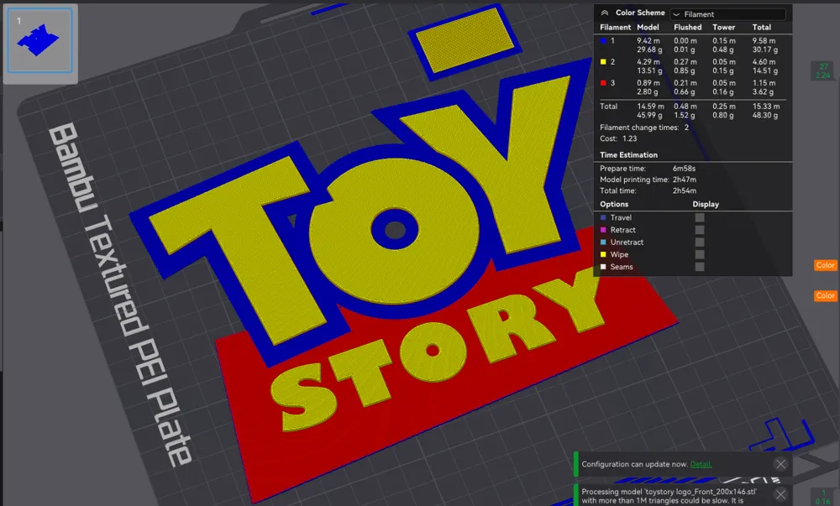Collapse the Color Scheme panel with double chevron

[604, 13]
